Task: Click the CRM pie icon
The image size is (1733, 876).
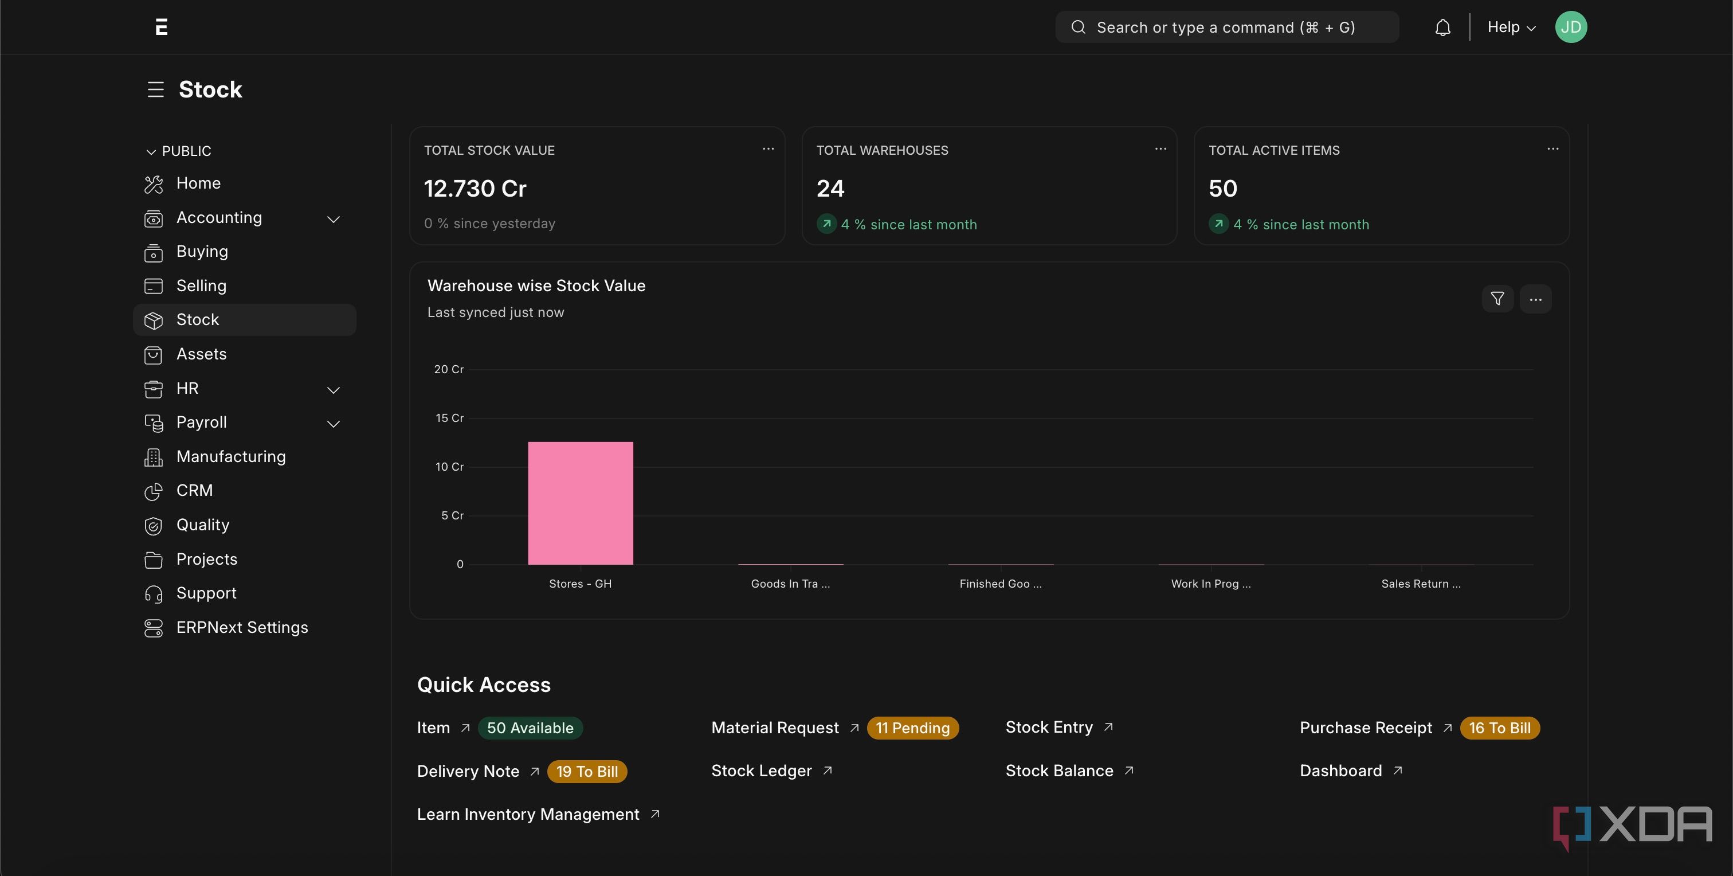Action: point(154,491)
